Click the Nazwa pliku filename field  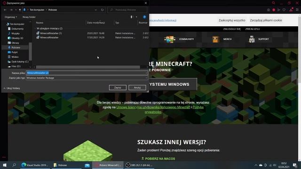[x=87, y=73]
